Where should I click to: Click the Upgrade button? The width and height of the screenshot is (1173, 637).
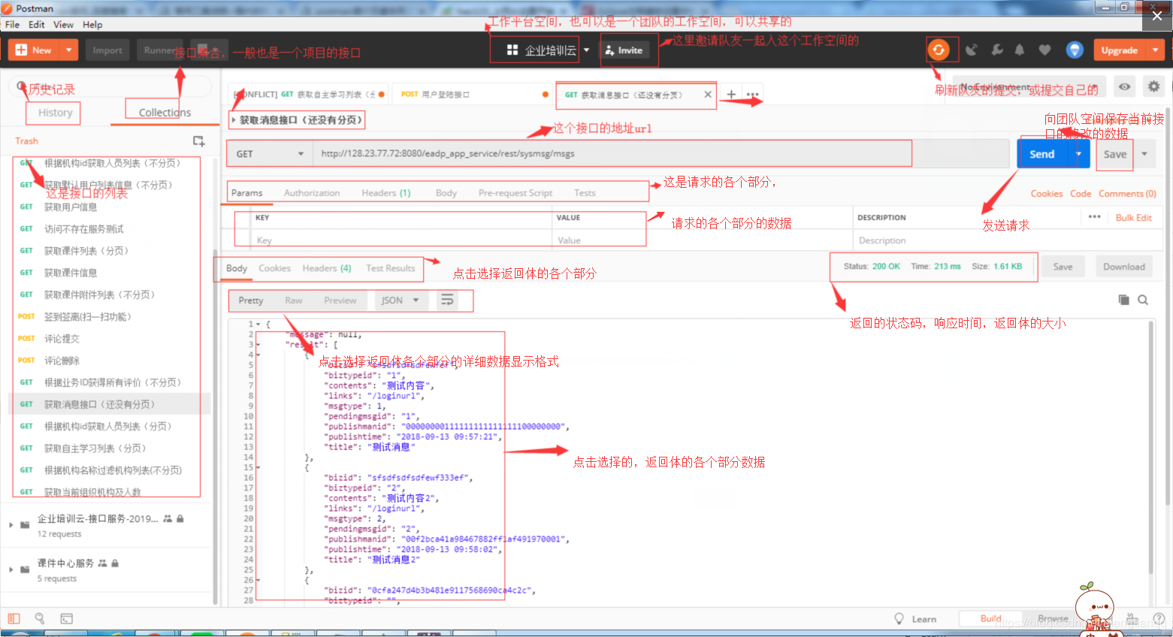1120,50
